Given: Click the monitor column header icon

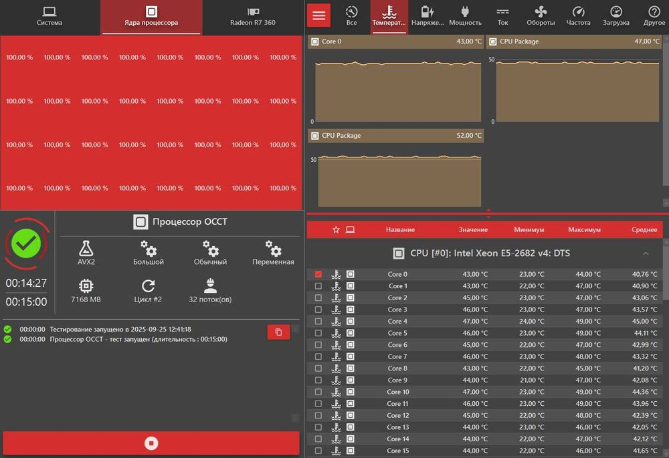Looking at the screenshot, I should [x=351, y=229].
